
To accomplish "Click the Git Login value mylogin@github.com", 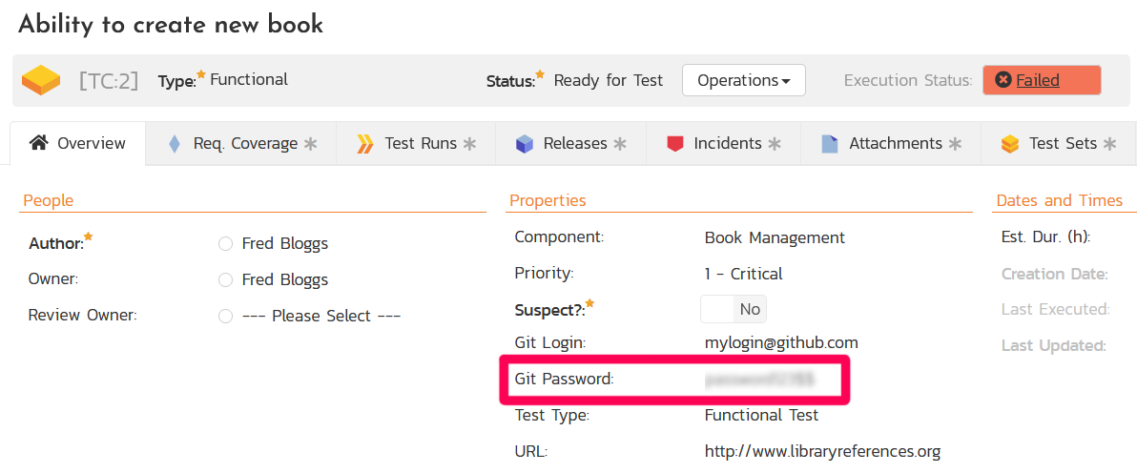I will pos(781,342).
